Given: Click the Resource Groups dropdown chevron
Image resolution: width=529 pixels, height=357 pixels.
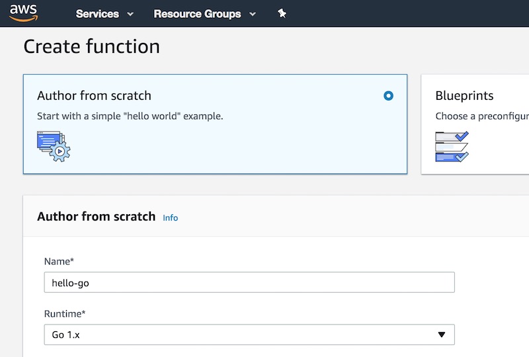Looking at the screenshot, I should [252, 14].
